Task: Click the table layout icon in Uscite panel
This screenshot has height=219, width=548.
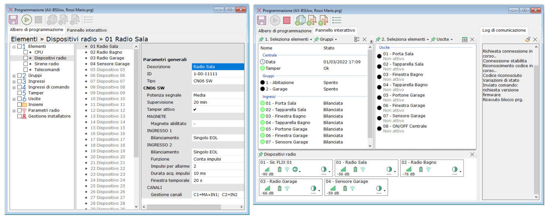Action: point(465,40)
